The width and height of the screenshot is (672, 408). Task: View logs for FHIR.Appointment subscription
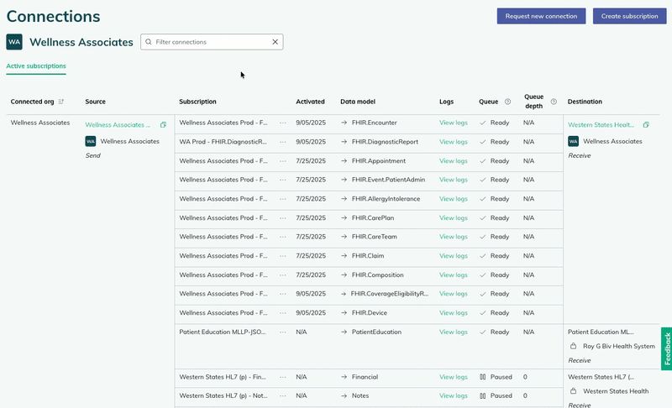point(453,161)
